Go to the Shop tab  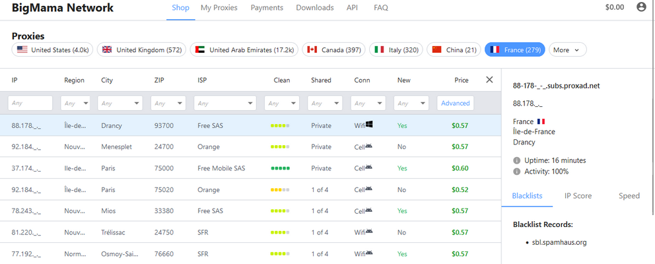tap(180, 7)
